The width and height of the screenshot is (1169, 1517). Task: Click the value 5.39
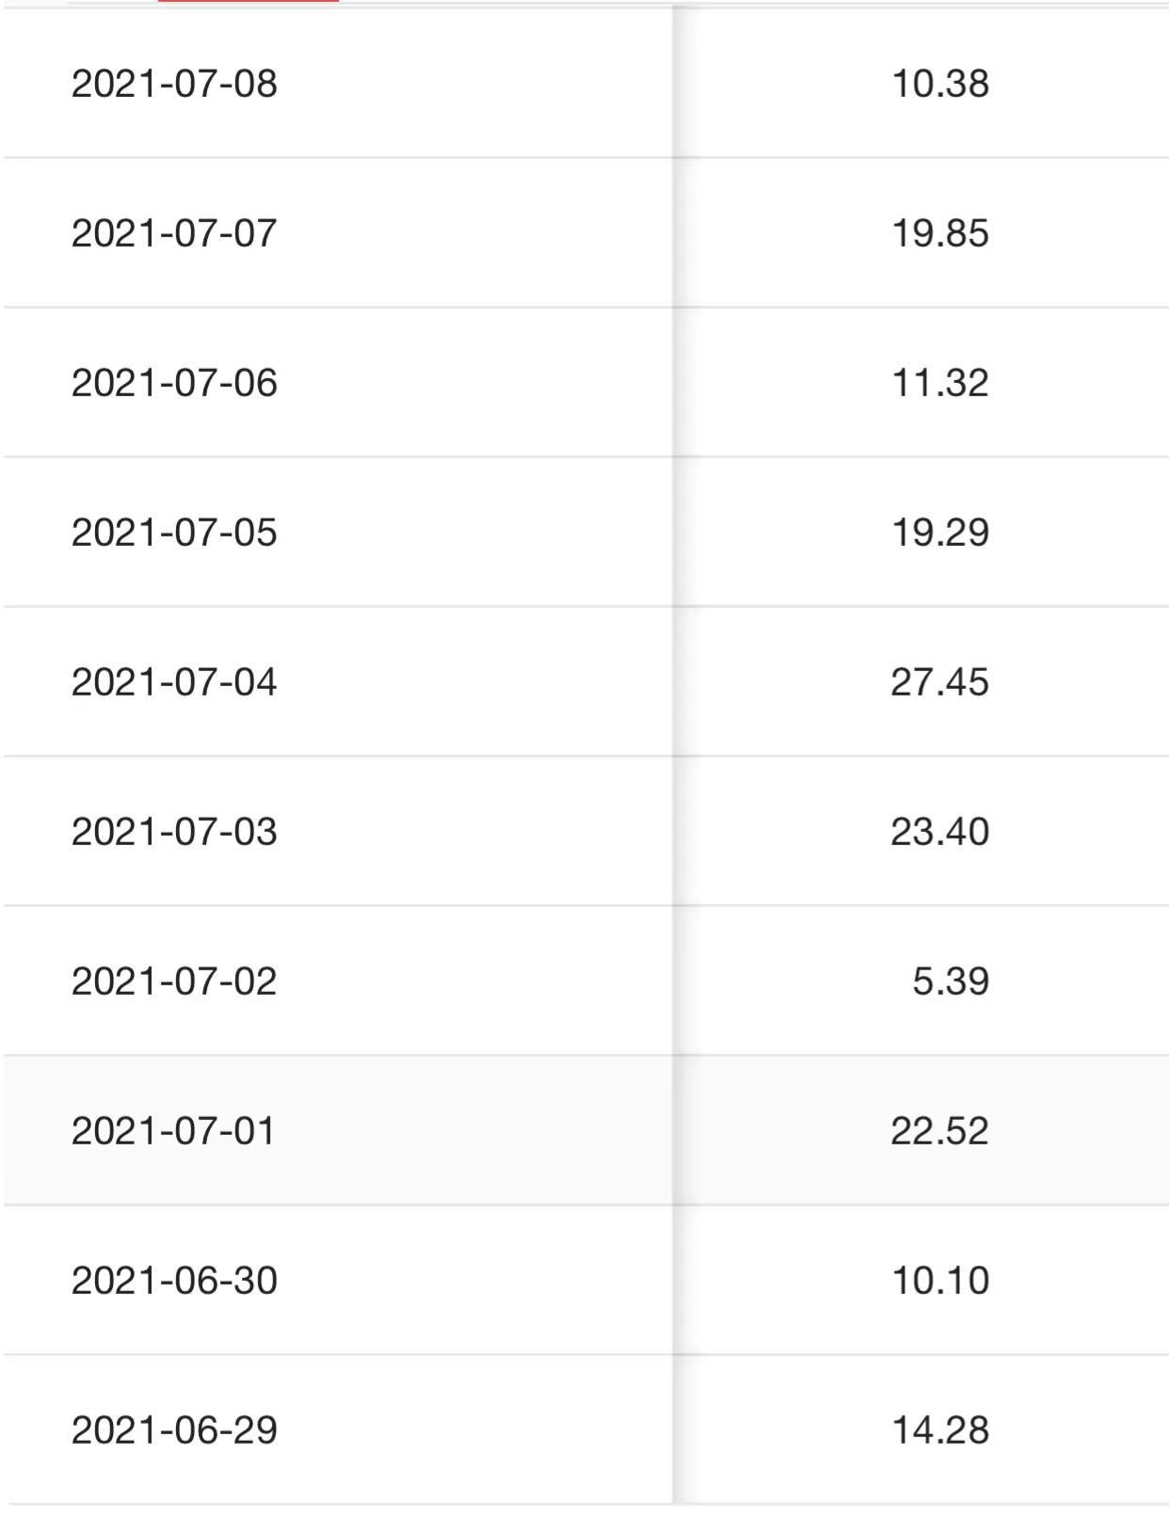pyautogui.click(x=950, y=981)
